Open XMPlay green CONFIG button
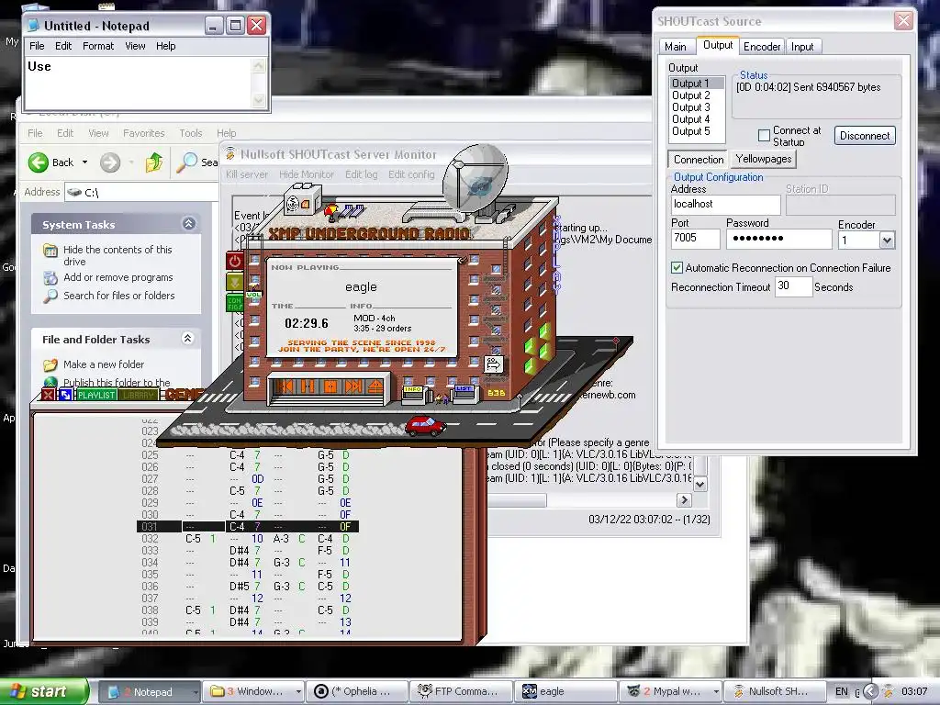 (x=234, y=303)
